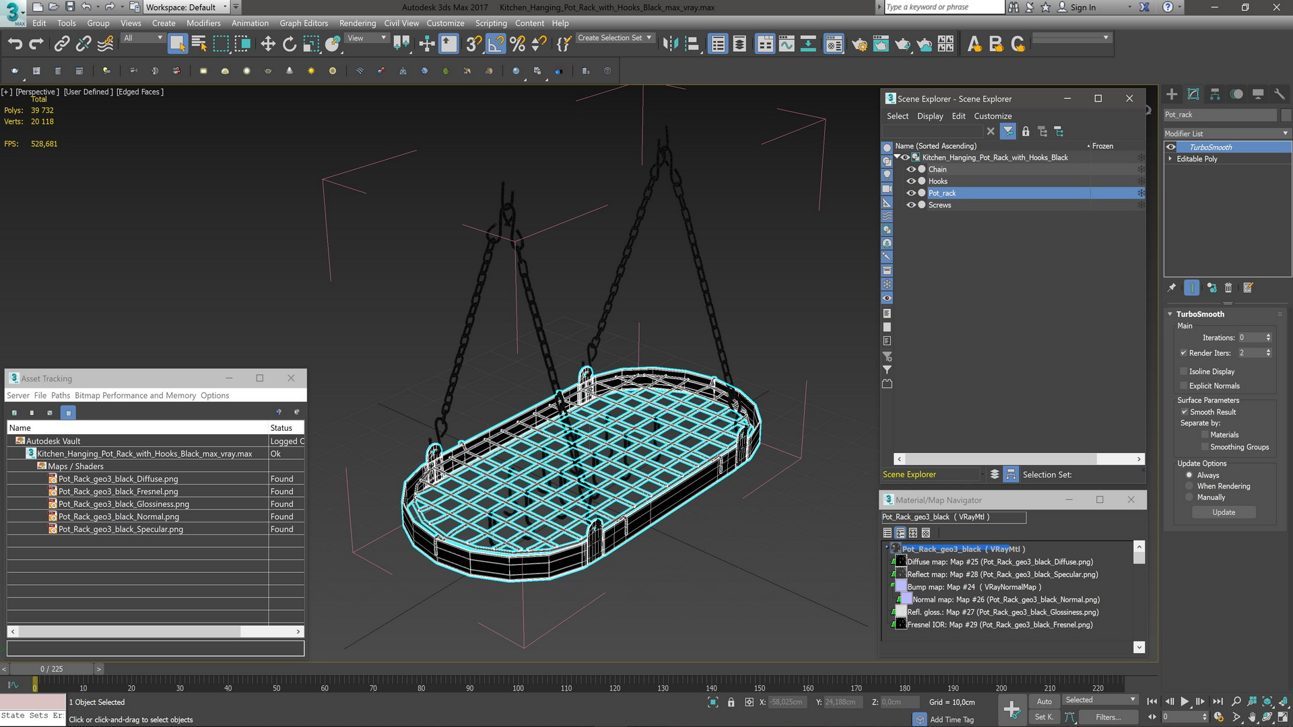Choose the Select and Move tool
Viewport: 1293px width, 727px height.
[268, 44]
